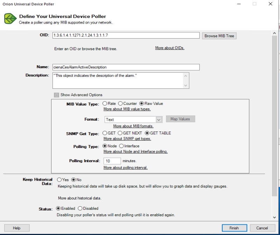Screen dimensions: 280x235
Task: Open More about Node and Interface polling link
Action: pos(135,152)
